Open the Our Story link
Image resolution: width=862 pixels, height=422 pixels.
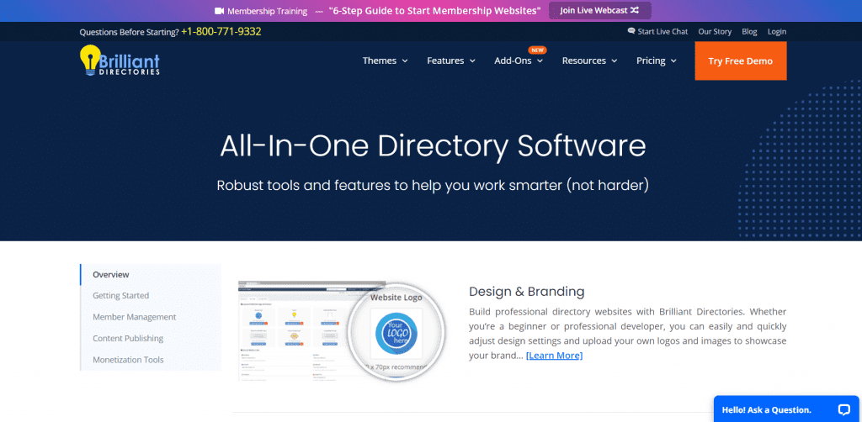tap(715, 31)
